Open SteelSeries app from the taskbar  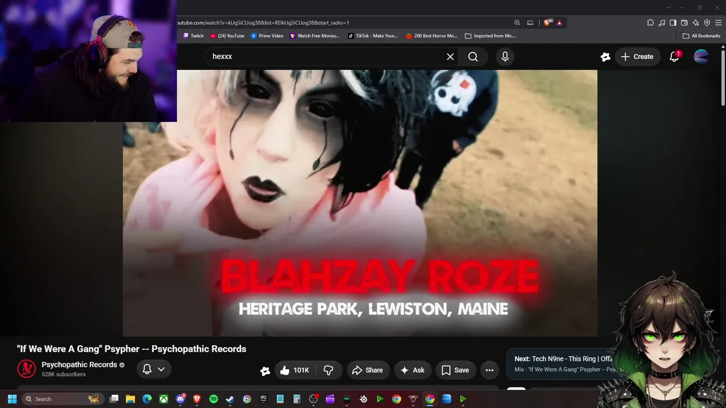(364, 399)
